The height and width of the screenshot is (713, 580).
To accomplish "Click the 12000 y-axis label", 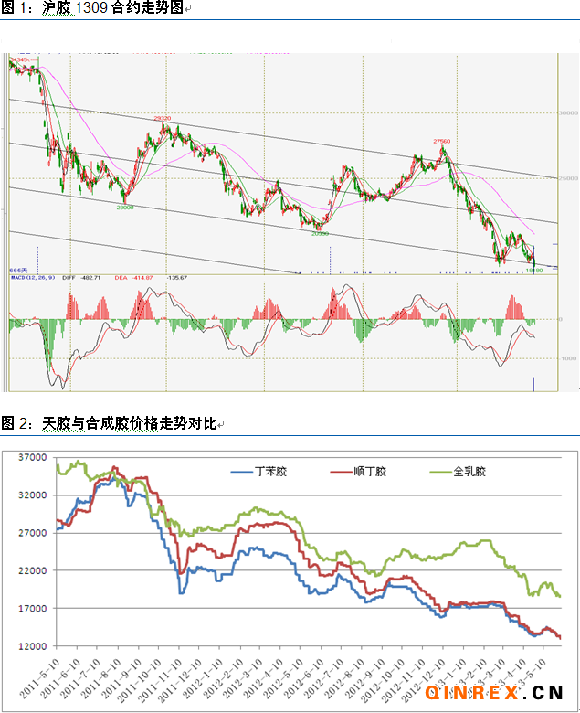I will 32,645.
